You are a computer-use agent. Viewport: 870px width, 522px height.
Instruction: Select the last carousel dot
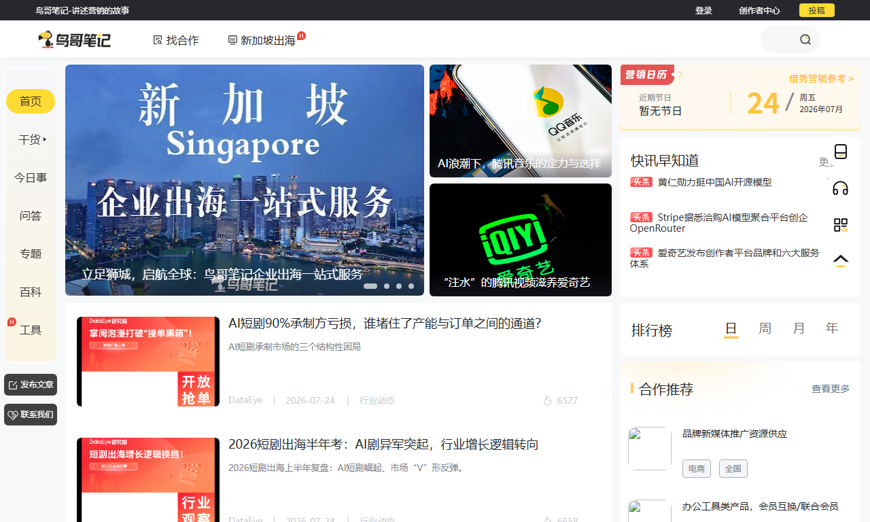coord(411,286)
